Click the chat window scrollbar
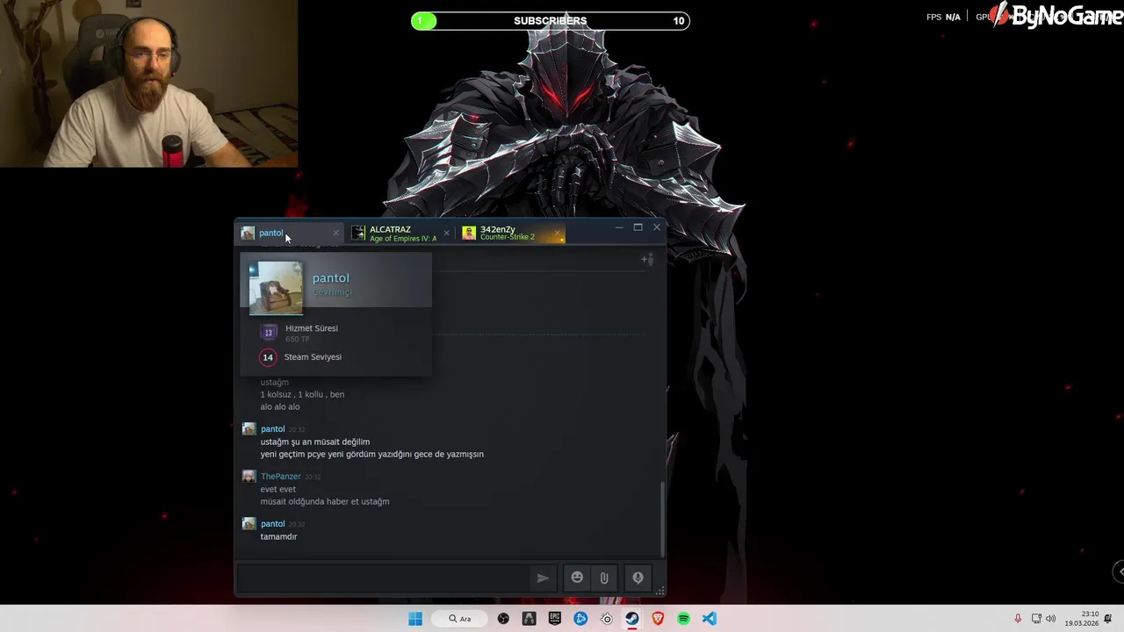 pyautogui.click(x=663, y=518)
